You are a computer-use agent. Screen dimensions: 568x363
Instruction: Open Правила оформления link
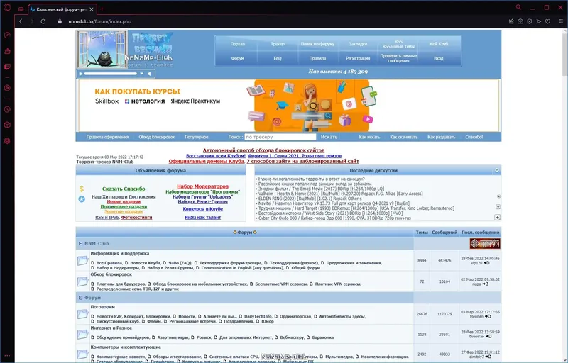pos(108,137)
